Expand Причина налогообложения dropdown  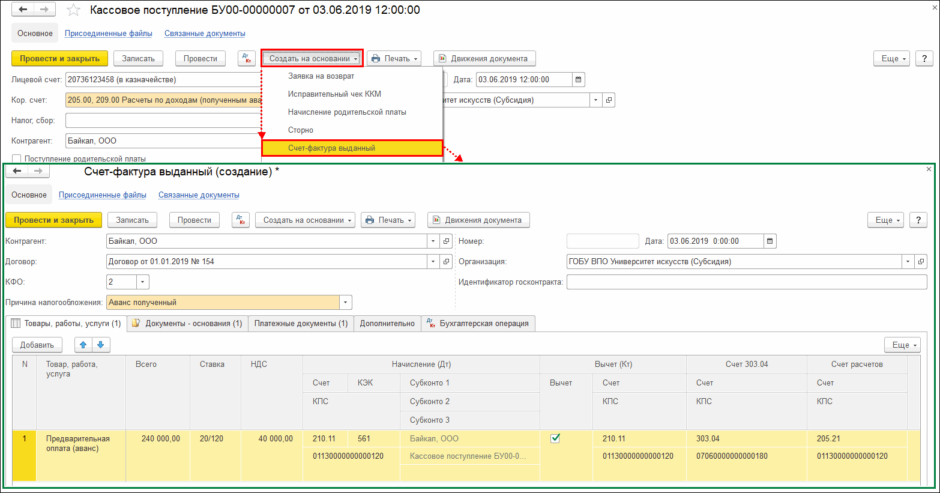pyautogui.click(x=346, y=302)
